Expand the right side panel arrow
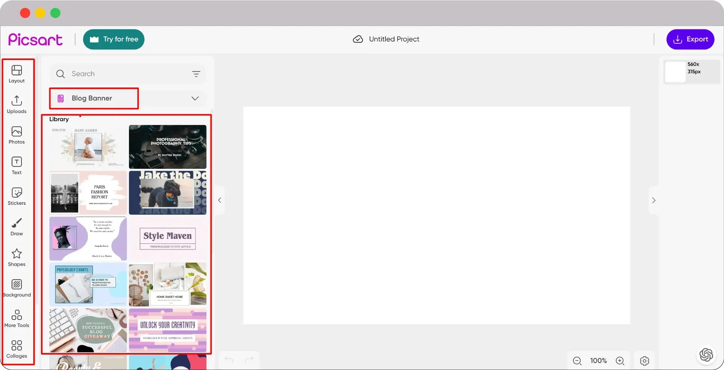This screenshot has width=724, height=370. pos(653,200)
